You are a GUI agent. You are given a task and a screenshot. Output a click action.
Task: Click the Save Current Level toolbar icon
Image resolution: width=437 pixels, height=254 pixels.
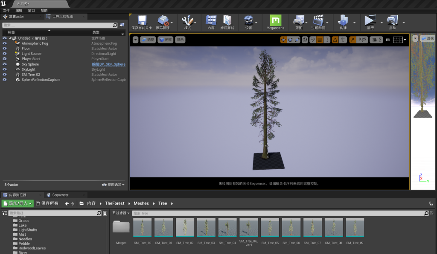141,20
